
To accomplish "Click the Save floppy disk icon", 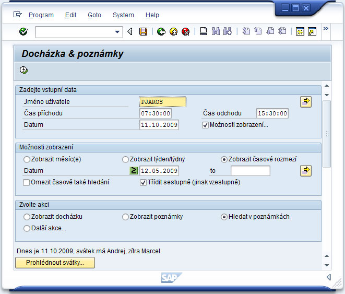I will [143, 32].
